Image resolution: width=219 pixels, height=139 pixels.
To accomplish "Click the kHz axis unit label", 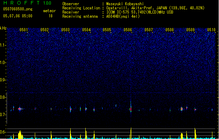I will (3, 28).
